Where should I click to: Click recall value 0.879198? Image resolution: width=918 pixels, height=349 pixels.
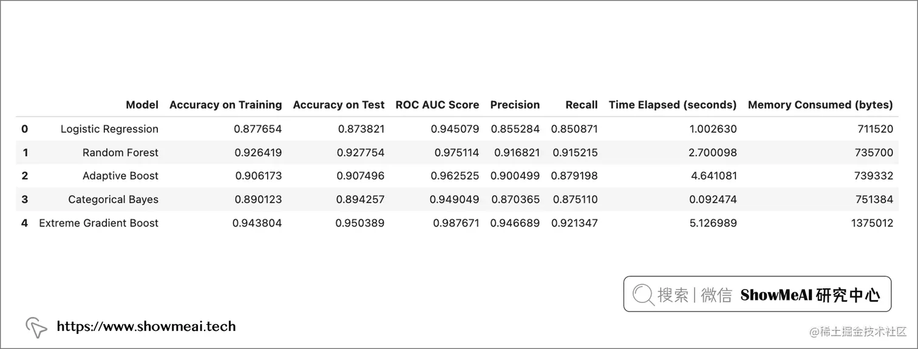(x=574, y=176)
